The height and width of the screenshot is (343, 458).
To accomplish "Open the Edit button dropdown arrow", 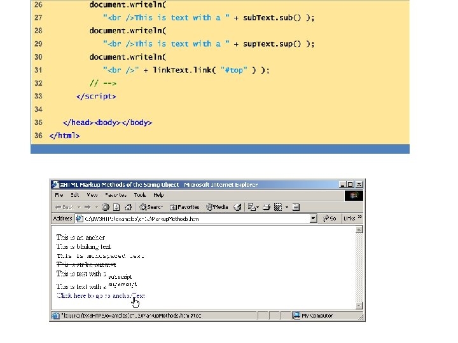I will [x=287, y=207].
